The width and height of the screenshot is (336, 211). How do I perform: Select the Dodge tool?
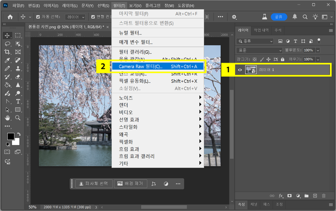tap(18, 93)
